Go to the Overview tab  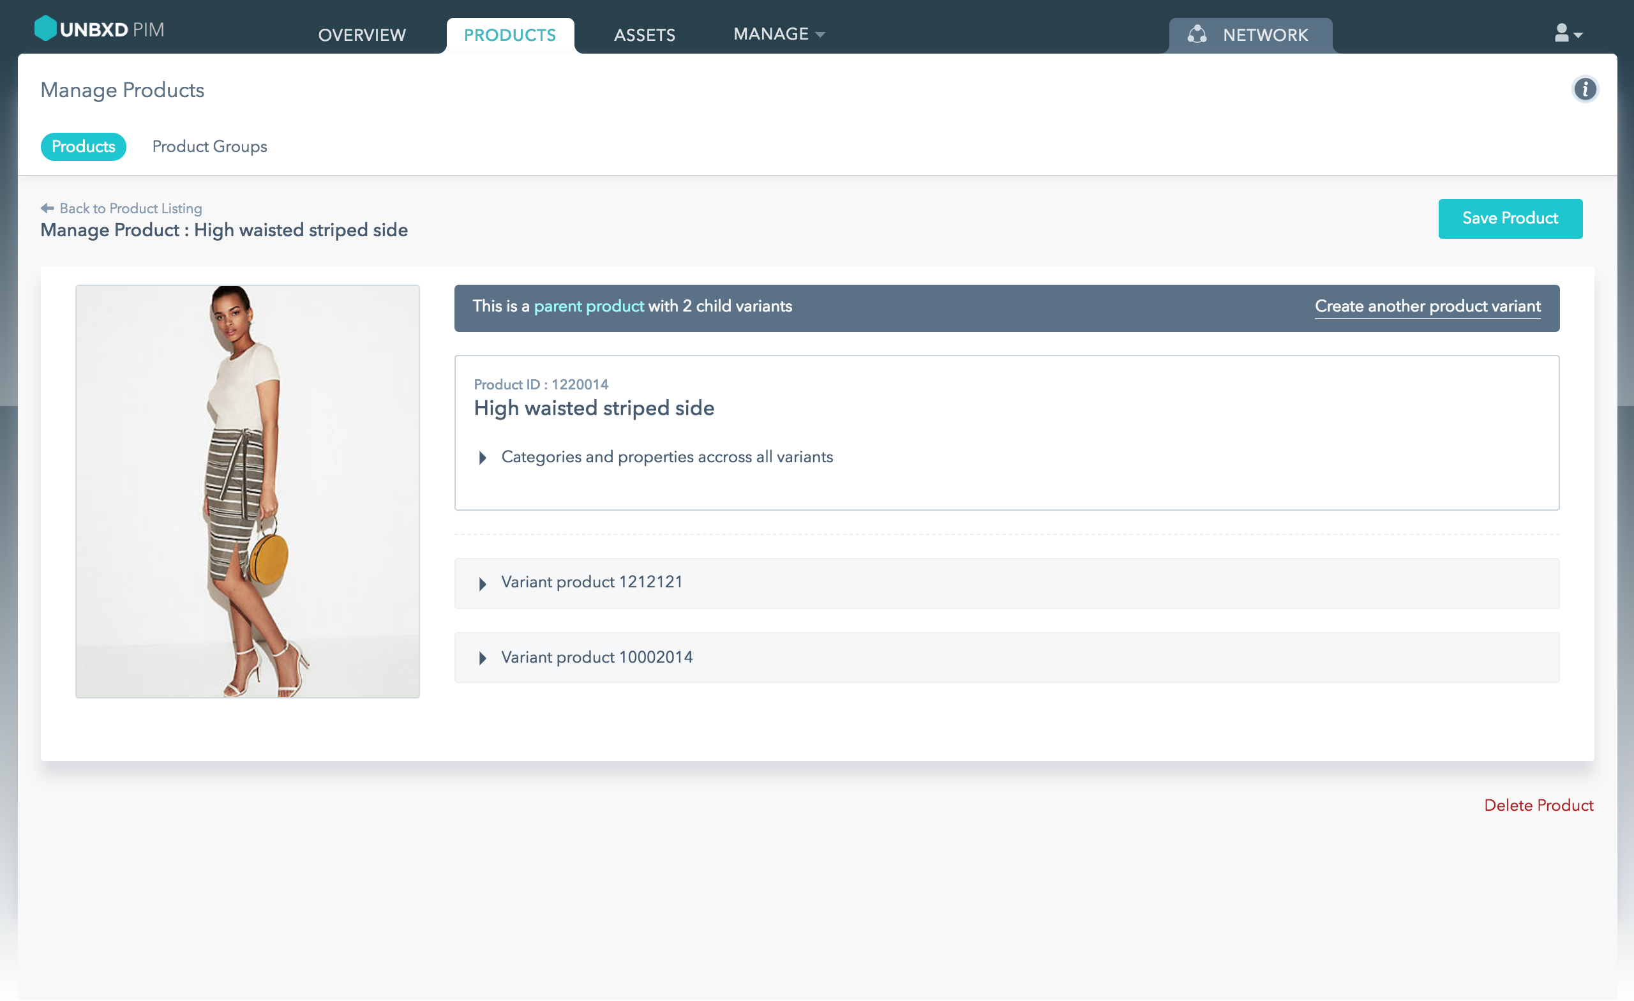tap(362, 35)
